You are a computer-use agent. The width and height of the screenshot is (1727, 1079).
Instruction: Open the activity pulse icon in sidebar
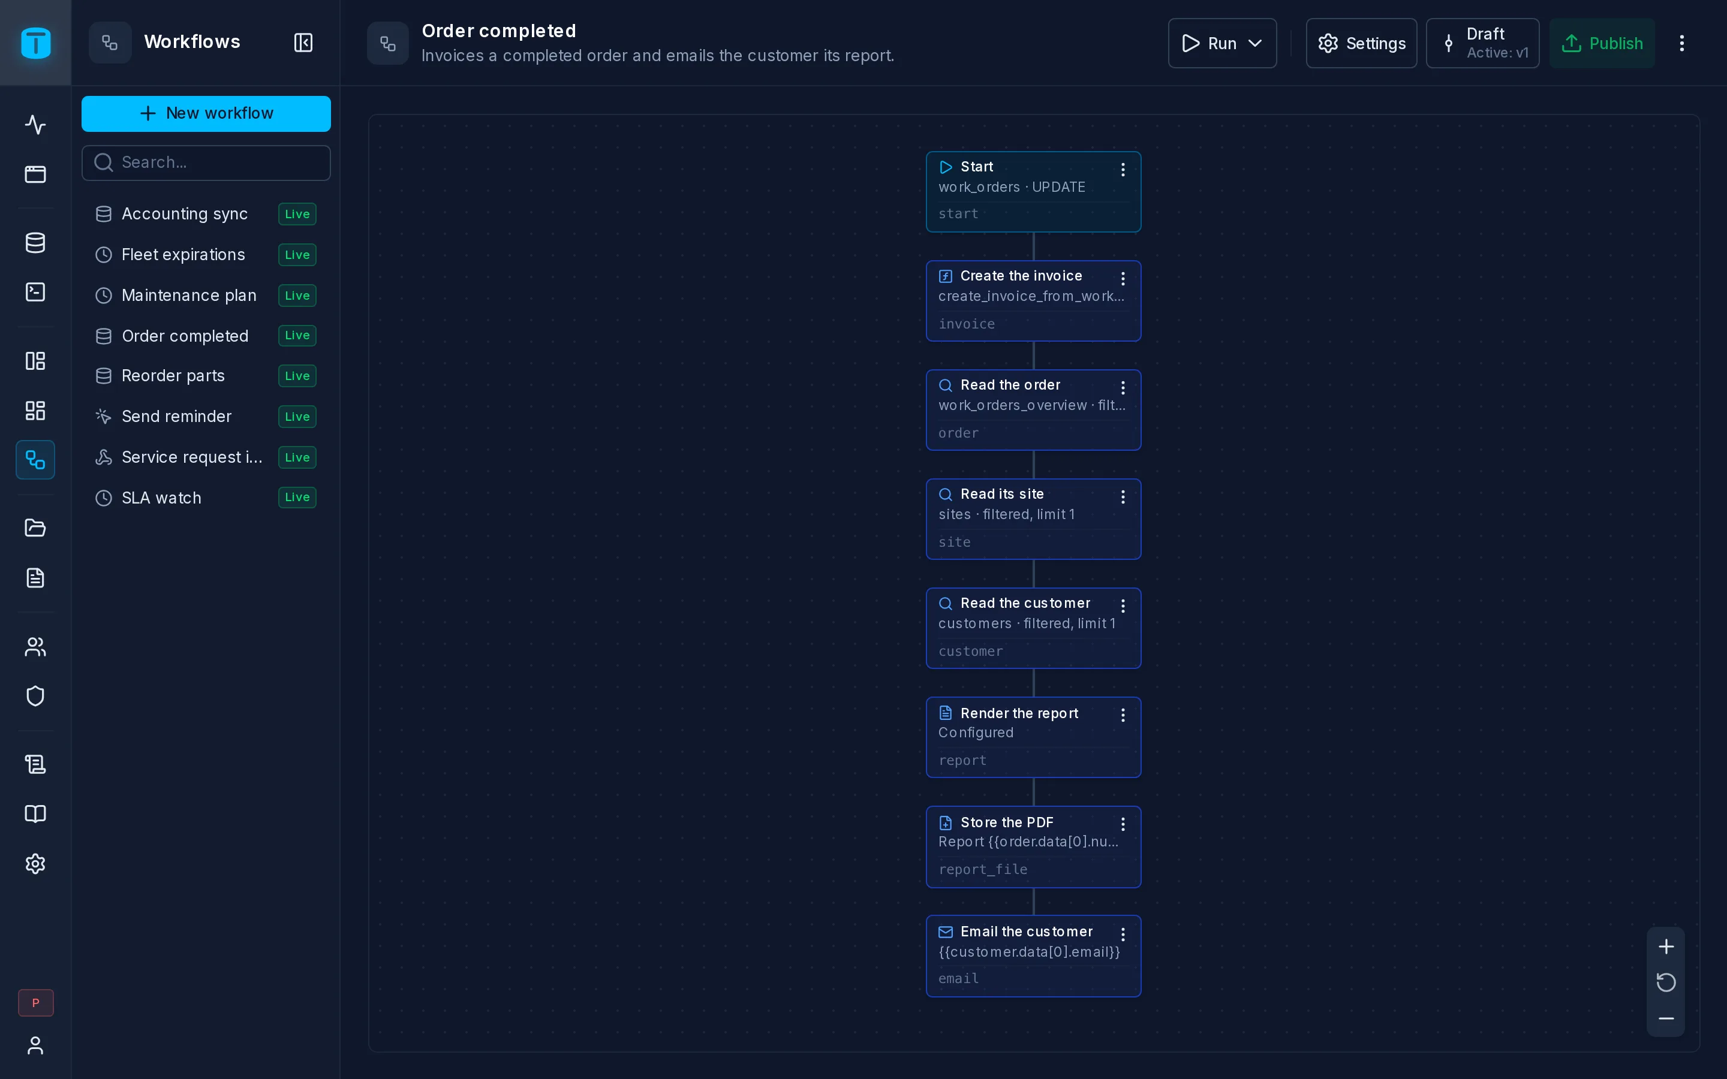pyautogui.click(x=35, y=125)
